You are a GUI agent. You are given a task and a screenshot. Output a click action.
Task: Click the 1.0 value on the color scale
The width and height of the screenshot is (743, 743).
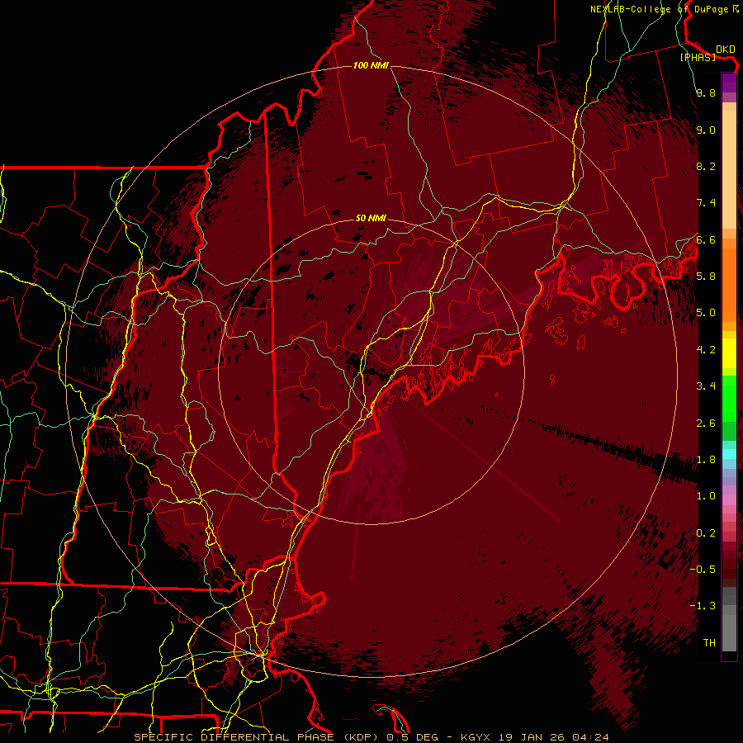click(x=706, y=496)
